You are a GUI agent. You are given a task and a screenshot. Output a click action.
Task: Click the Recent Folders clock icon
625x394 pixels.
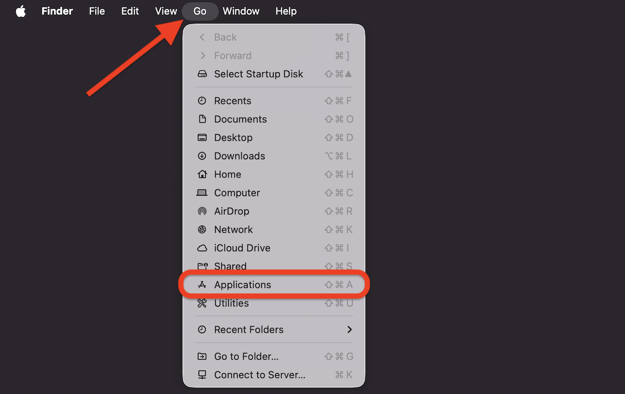click(202, 329)
